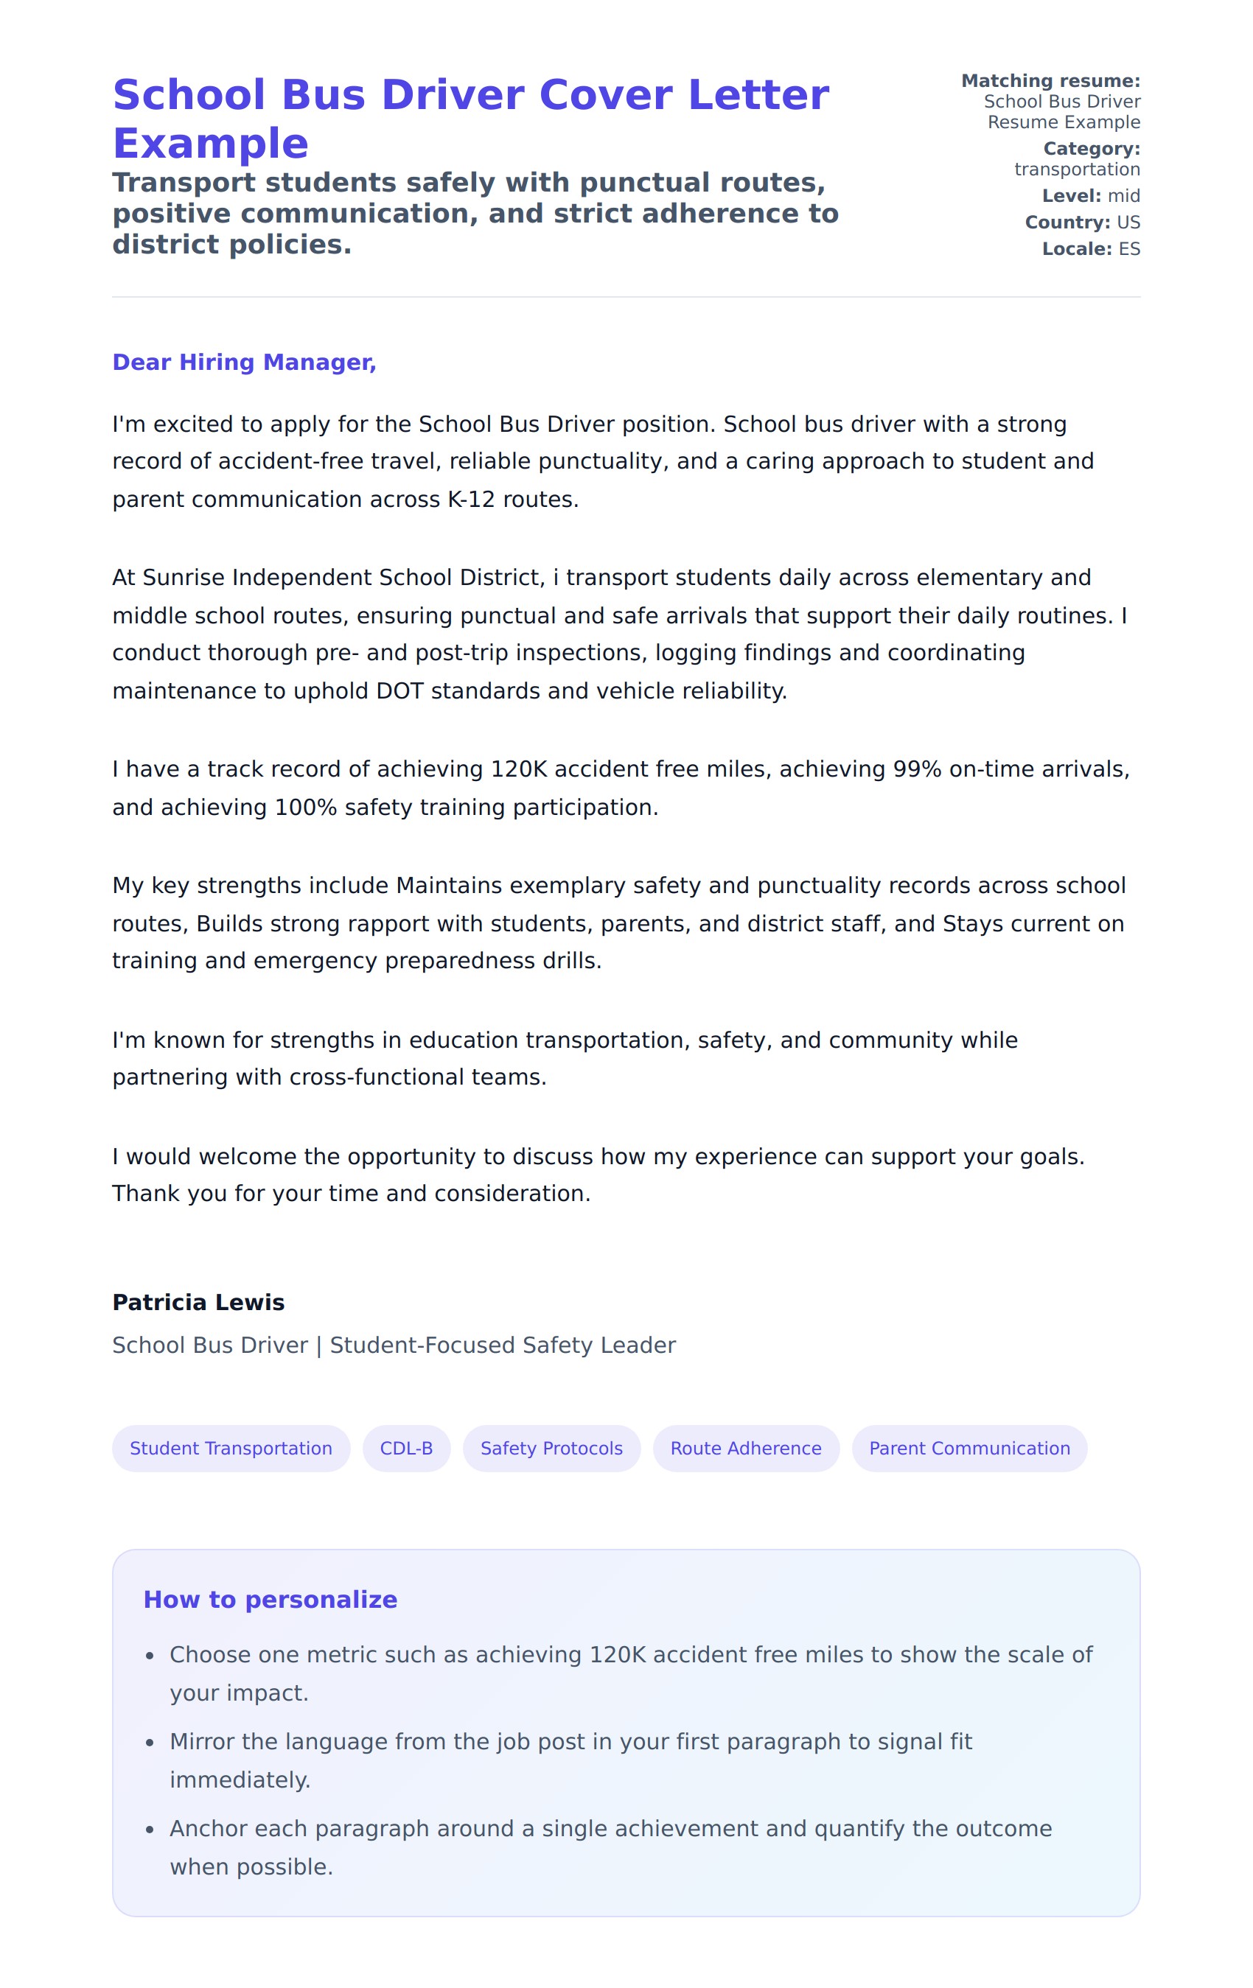Select the Route Adherence skill tag

[745, 1448]
